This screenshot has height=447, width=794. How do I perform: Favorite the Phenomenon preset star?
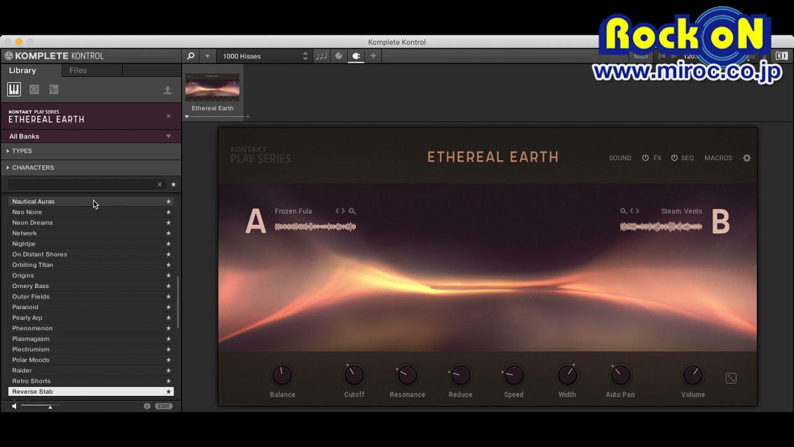click(x=168, y=328)
